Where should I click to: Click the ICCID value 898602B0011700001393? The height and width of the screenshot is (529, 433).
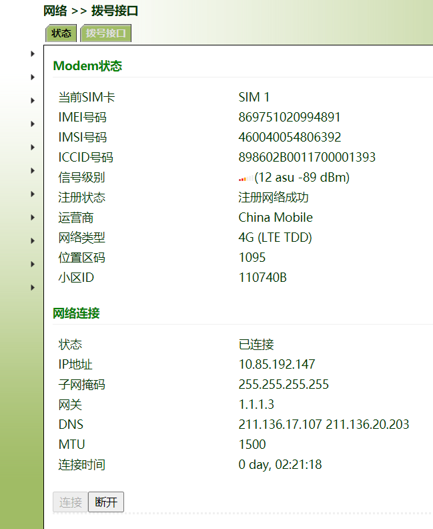pos(307,158)
